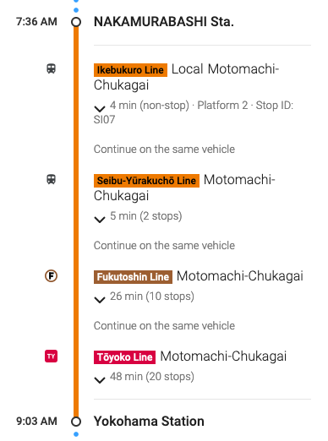Expand the 26 min (10 stops) chevron
Screen dimensions: 328x441
pos(100,300)
